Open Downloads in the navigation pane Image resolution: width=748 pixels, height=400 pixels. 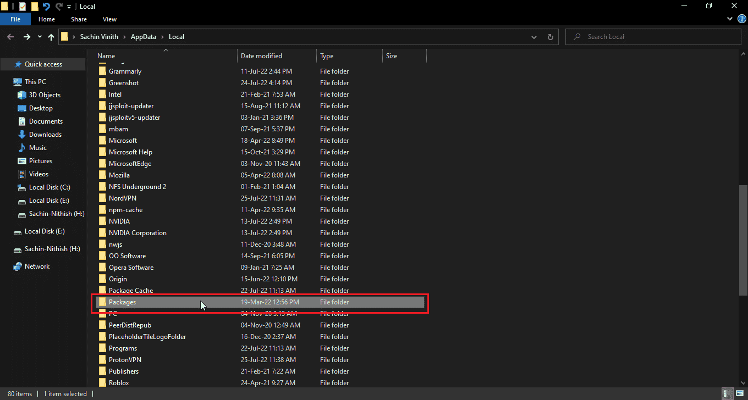click(45, 135)
